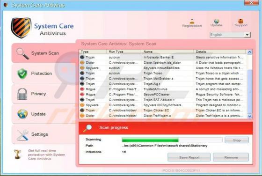The image size is (262, 176).
Task: Sort by the Run Type column header
Action: tap(124, 51)
